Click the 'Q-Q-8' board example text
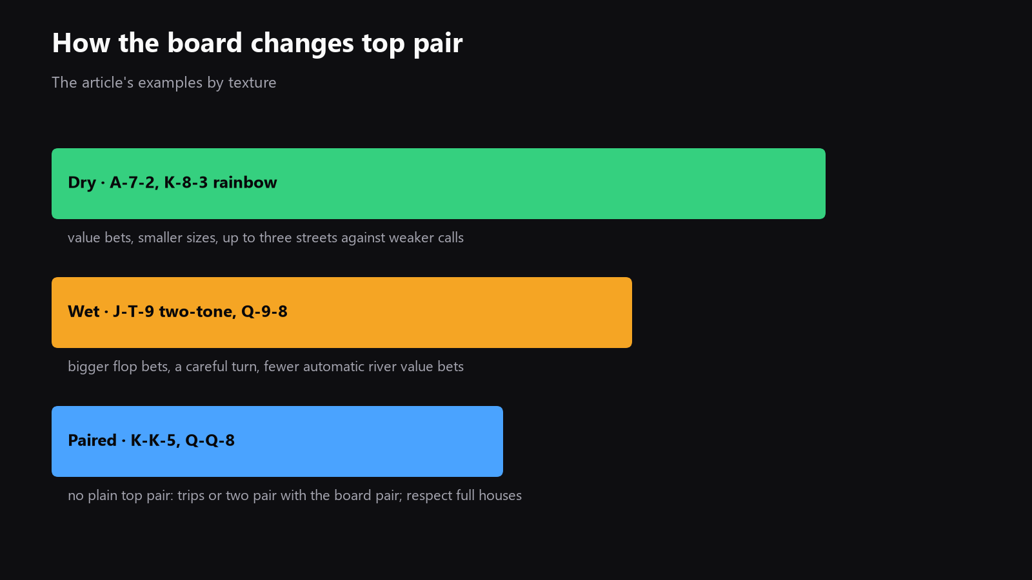The width and height of the screenshot is (1032, 580). pos(210,441)
